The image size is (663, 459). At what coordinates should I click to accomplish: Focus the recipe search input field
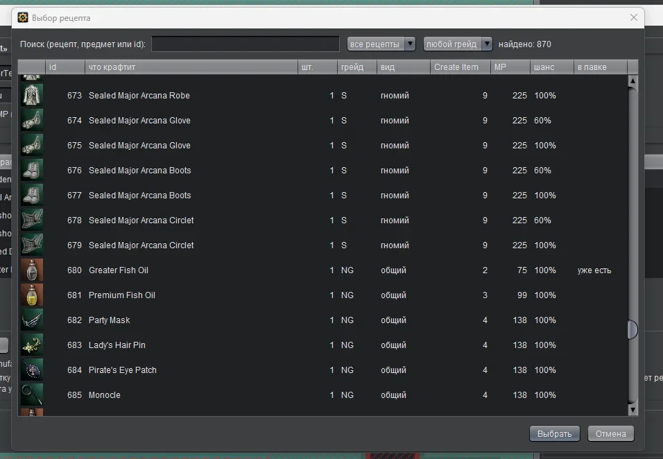point(246,44)
